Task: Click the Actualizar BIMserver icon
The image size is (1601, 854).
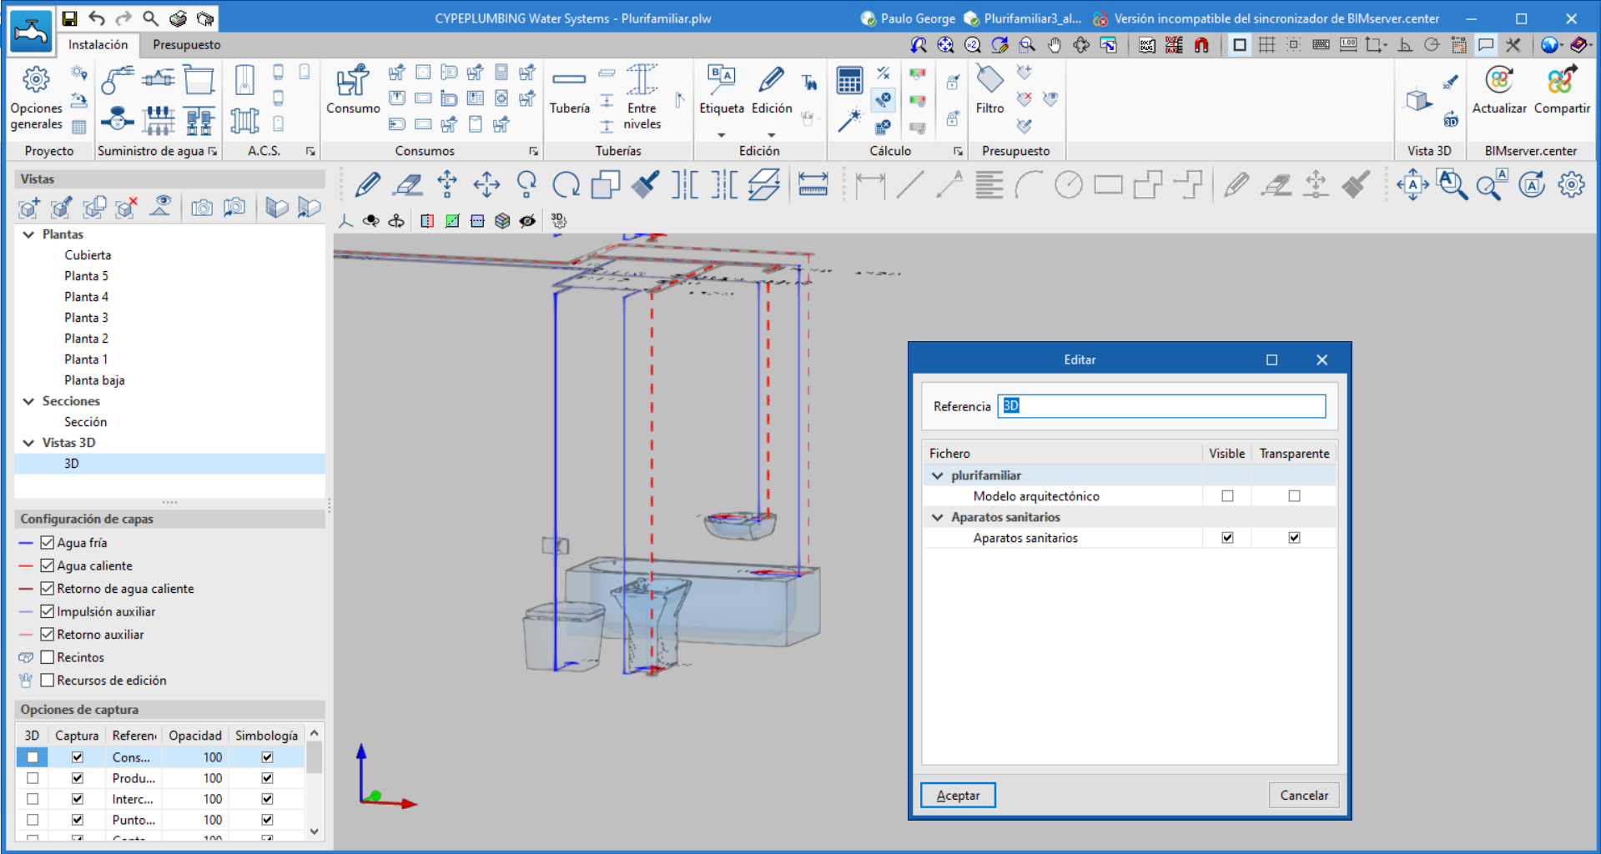Action: (1499, 90)
